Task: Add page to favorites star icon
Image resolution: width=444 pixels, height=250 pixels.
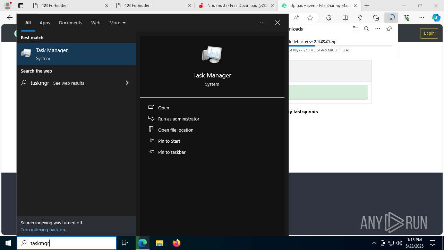Action: pyautogui.click(x=310, y=18)
